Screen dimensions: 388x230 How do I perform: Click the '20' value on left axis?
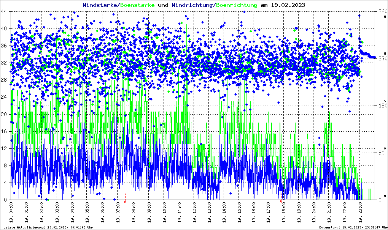pyautogui.click(x=4, y=114)
